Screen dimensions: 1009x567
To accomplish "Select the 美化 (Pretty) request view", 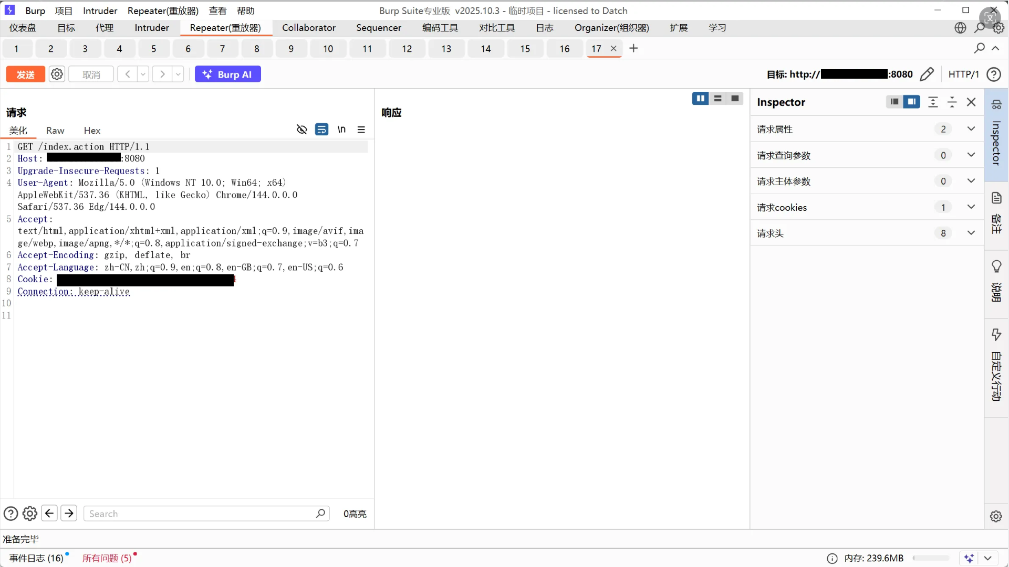I will click(18, 131).
